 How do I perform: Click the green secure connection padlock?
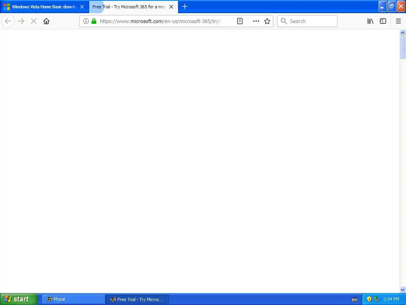point(94,21)
